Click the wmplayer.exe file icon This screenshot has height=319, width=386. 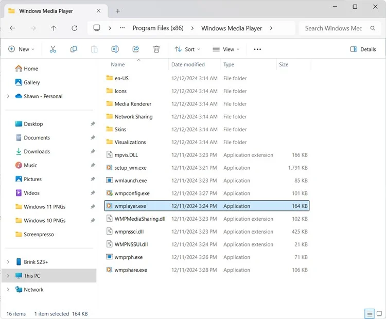(x=109, y=206)
